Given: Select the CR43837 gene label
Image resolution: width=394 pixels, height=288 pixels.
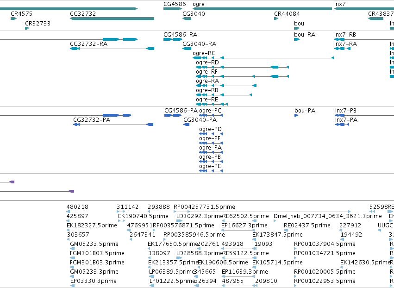Looking at the screenshot, I should [x=381, y=14].
